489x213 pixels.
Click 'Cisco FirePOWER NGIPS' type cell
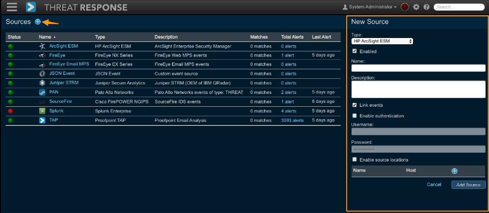click(x=122, y=102)
